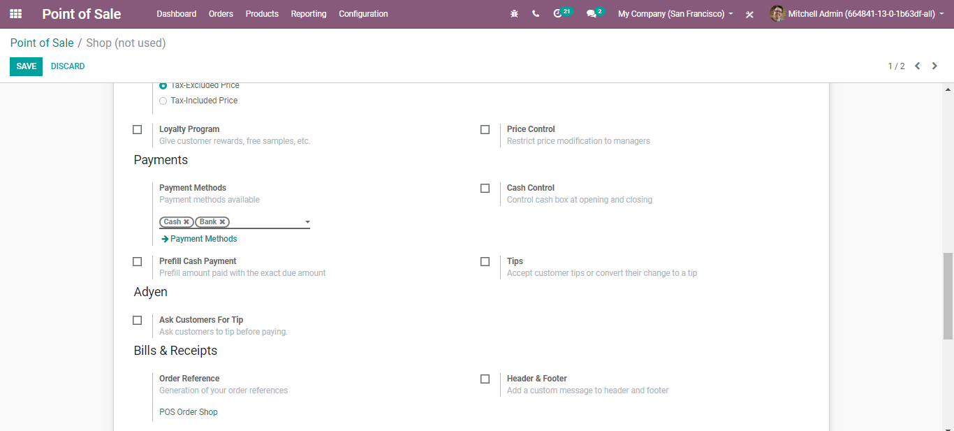
Task: Click the DISCARD button
Action: (68, 66)
